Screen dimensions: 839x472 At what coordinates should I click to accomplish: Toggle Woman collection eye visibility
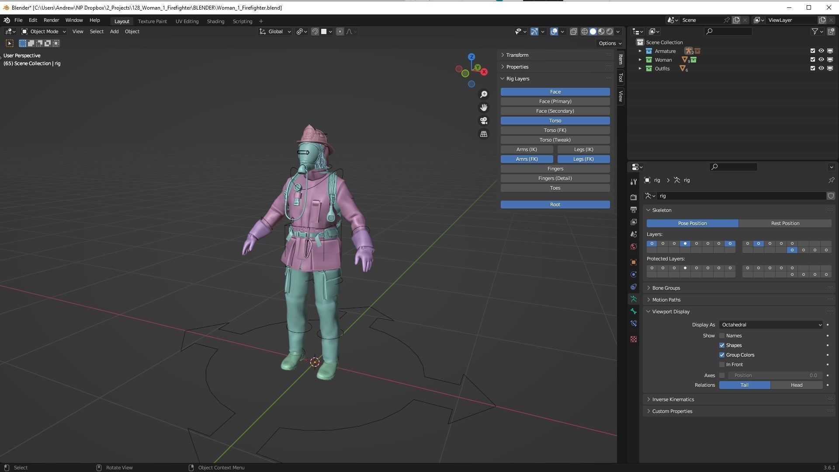pyautogui.click(x=821, y=60)
